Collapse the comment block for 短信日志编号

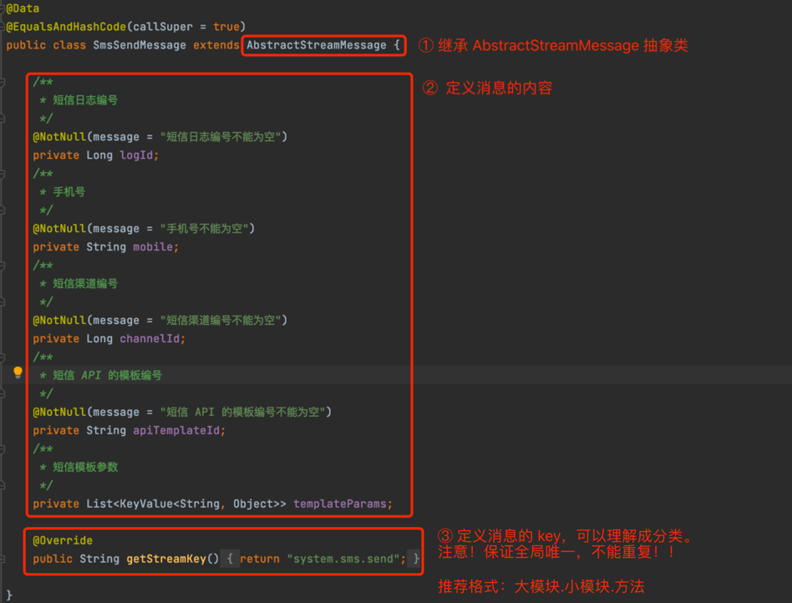[x=3, y=82]
